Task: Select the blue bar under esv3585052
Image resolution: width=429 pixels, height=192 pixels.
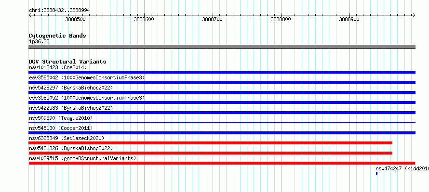Action: point(222,102)
